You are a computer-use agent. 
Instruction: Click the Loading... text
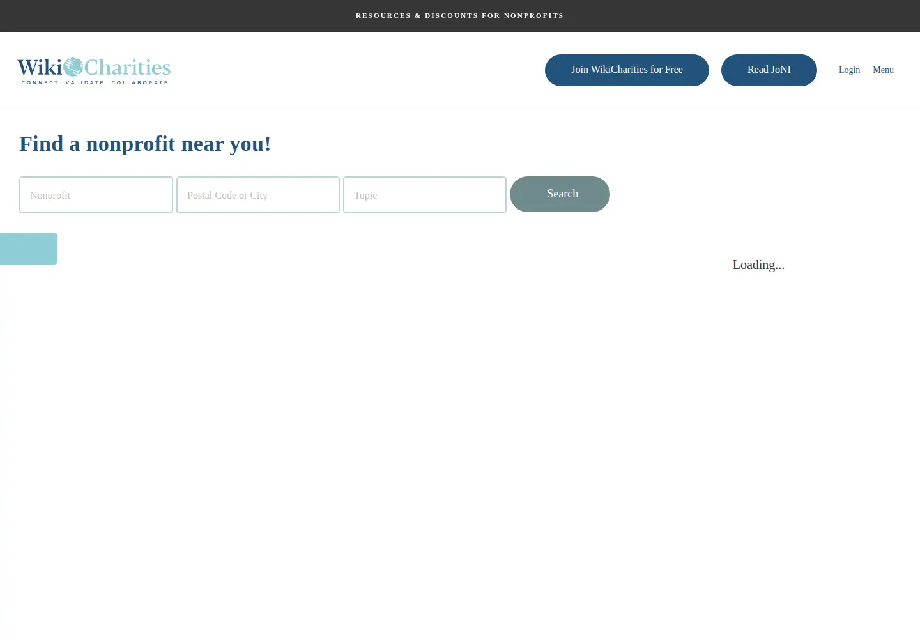point(758,265)
